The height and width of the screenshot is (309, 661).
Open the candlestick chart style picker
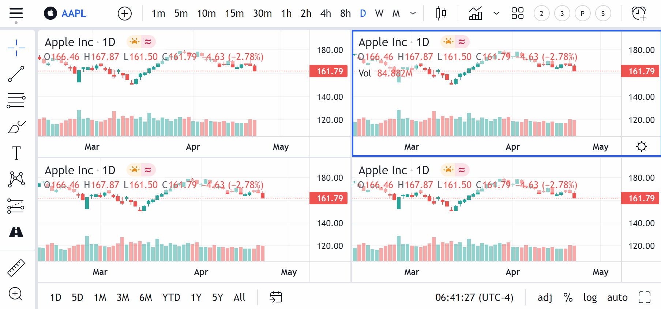pyautogui.click(x=441, y=14)
